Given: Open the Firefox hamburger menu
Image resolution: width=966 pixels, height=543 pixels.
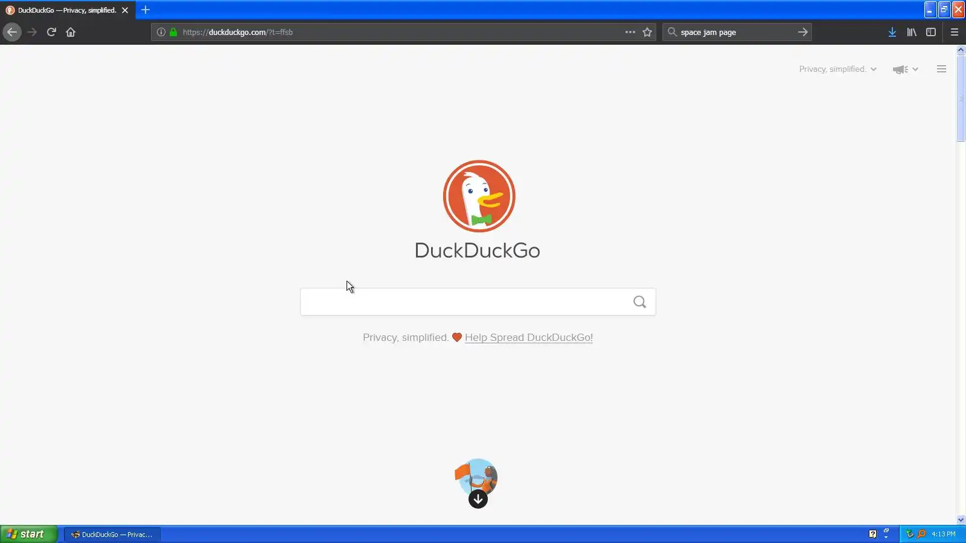Looking at the screenshot, I should 955,32.
